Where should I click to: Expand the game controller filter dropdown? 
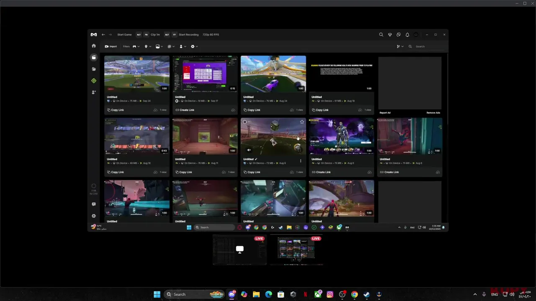pos(136,46)
